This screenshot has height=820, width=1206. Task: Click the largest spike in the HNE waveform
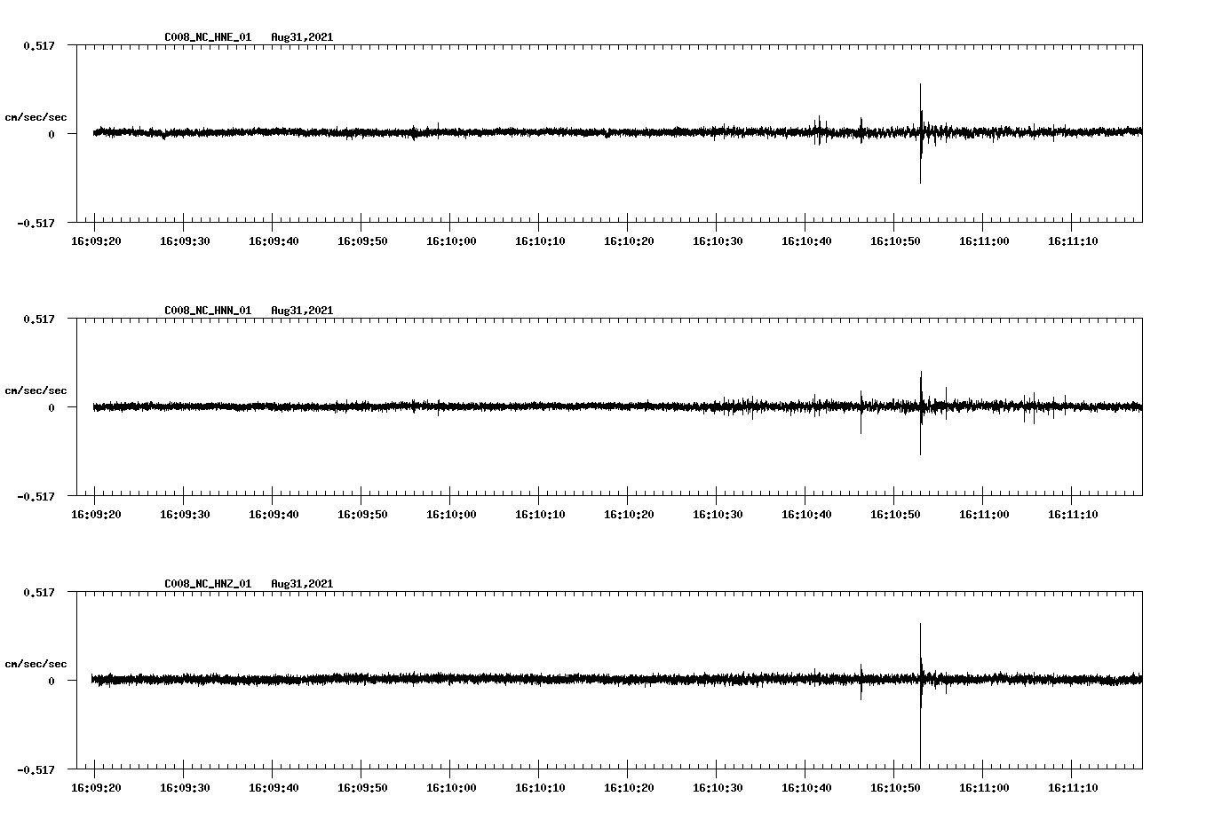click(920, 133)
